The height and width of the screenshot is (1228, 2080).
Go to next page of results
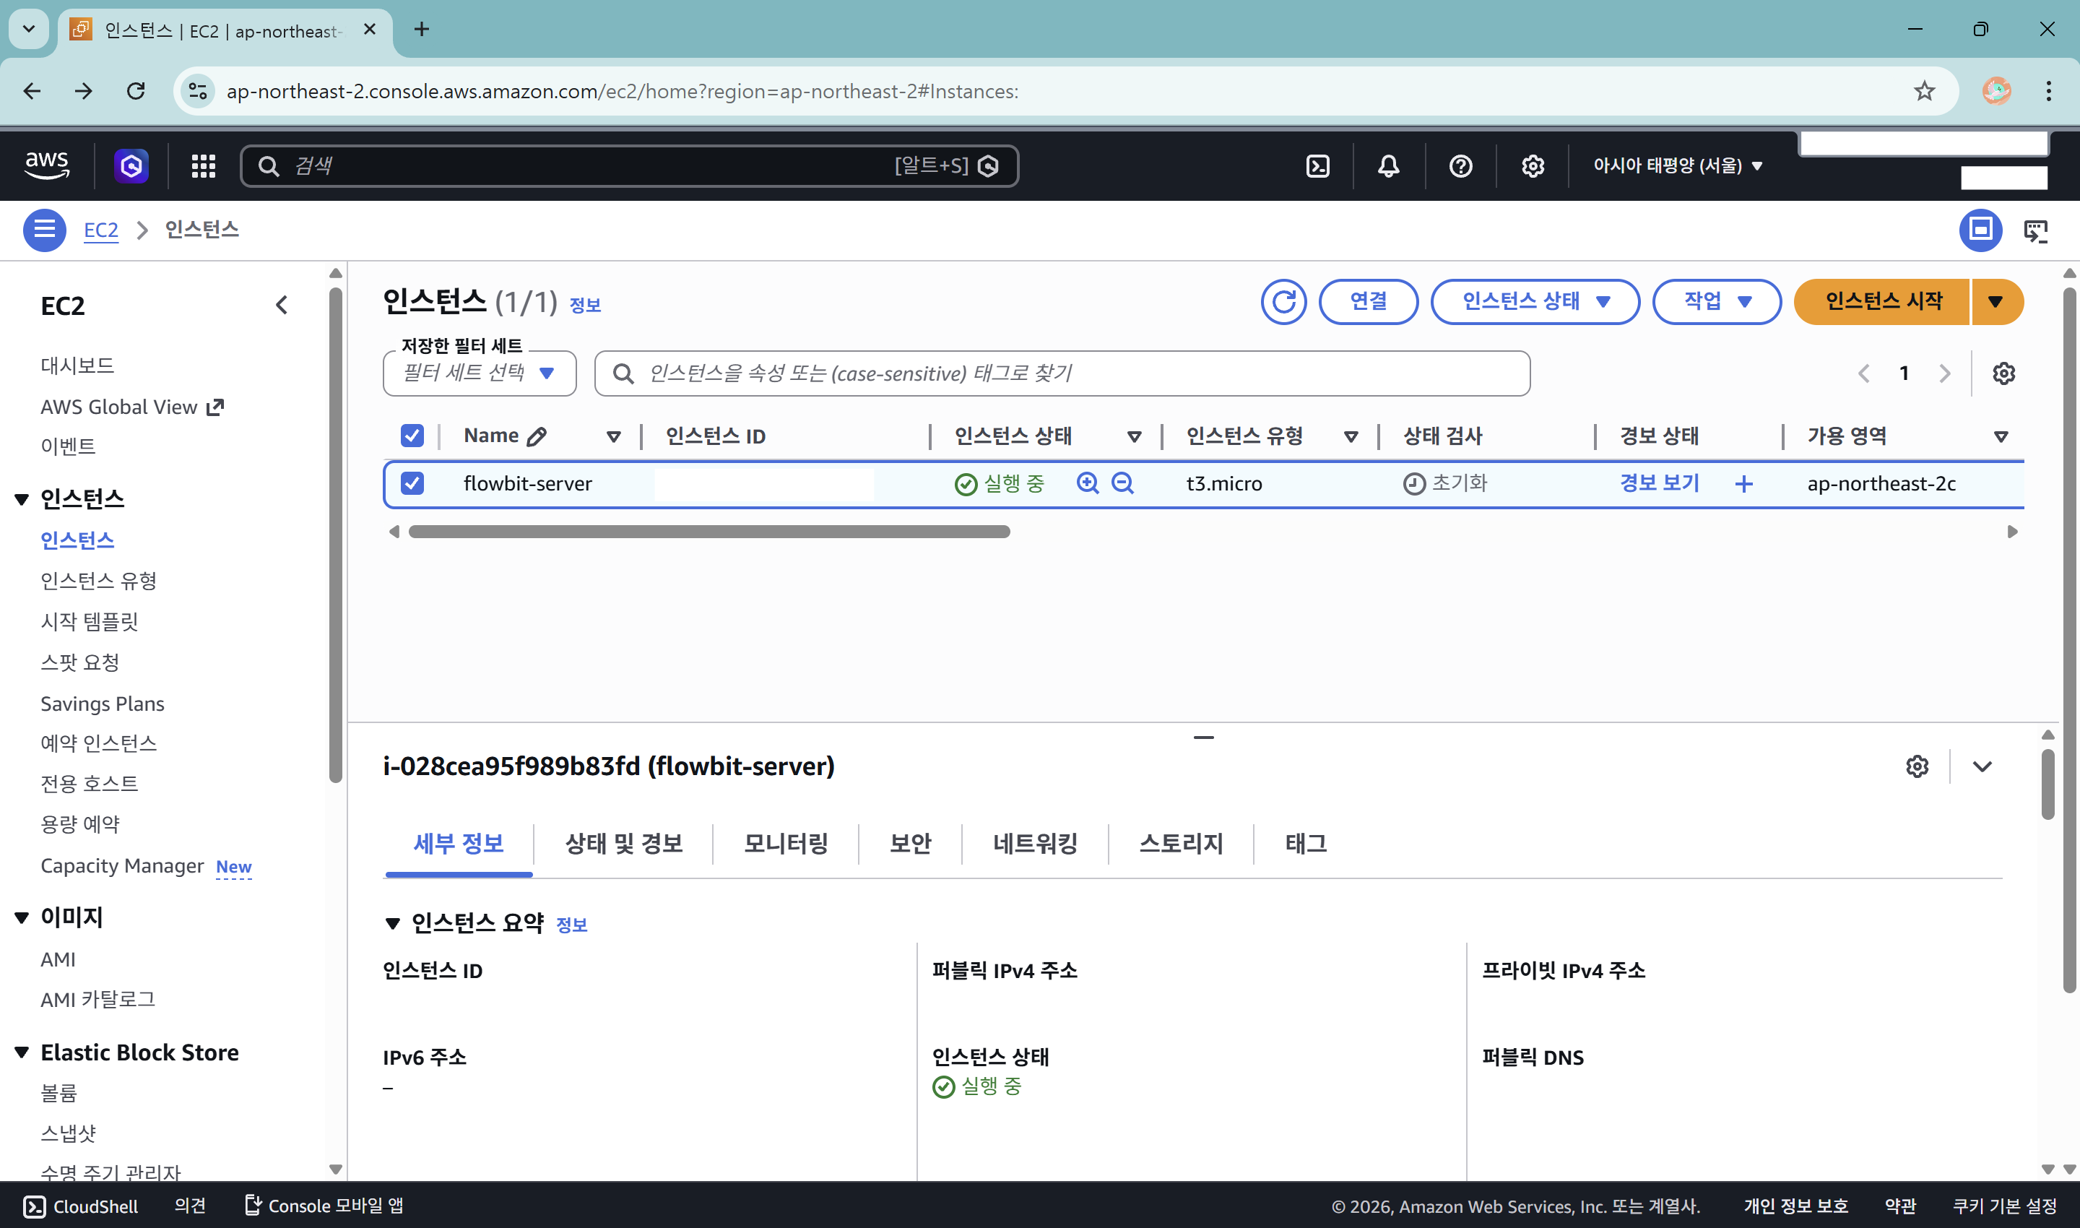tap(1945, 373)
